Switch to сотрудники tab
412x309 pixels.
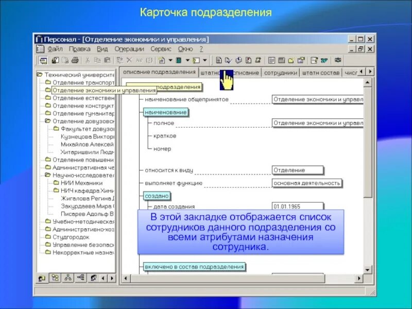(x=280, y=73)
